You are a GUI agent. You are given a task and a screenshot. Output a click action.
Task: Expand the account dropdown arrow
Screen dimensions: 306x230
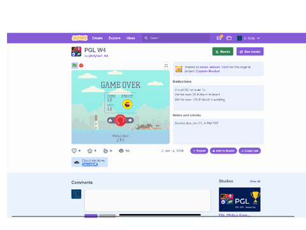(258, 38)
